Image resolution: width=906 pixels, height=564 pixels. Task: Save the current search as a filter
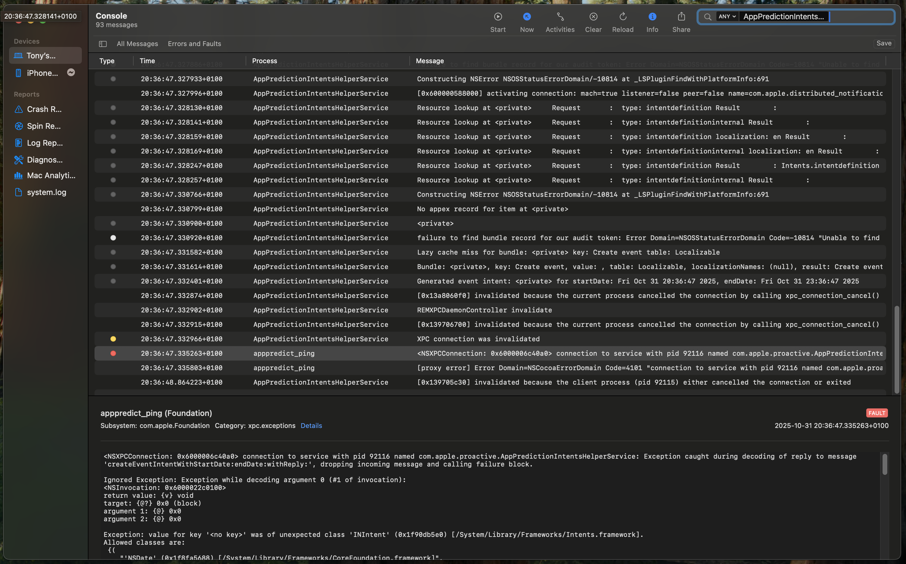coord(884,43)
